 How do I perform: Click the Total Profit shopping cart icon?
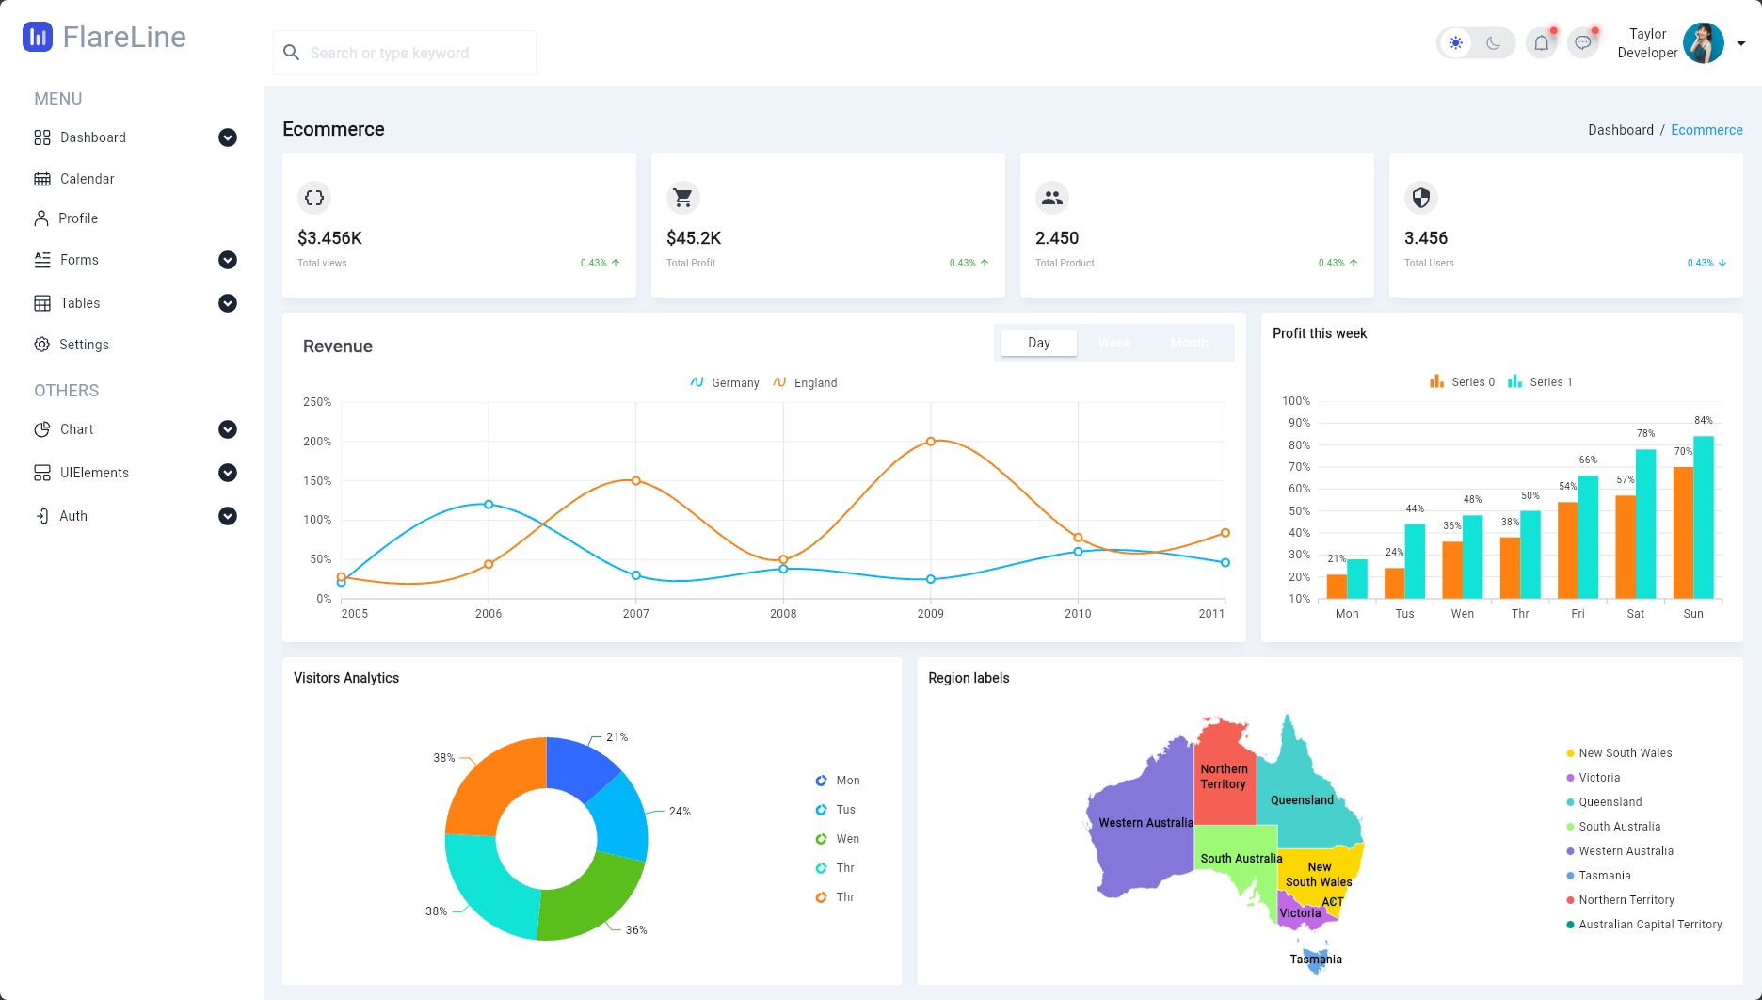pos(682,198)
